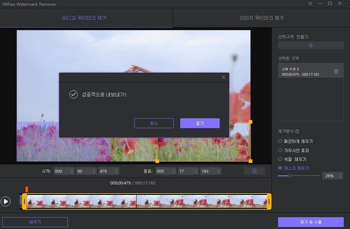Click the change button at bottom left
The width and height of the screenshot is (350, 229).
point(35,222)
